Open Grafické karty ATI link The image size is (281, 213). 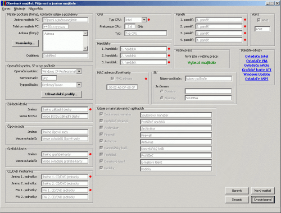click(x=257, y=70)
